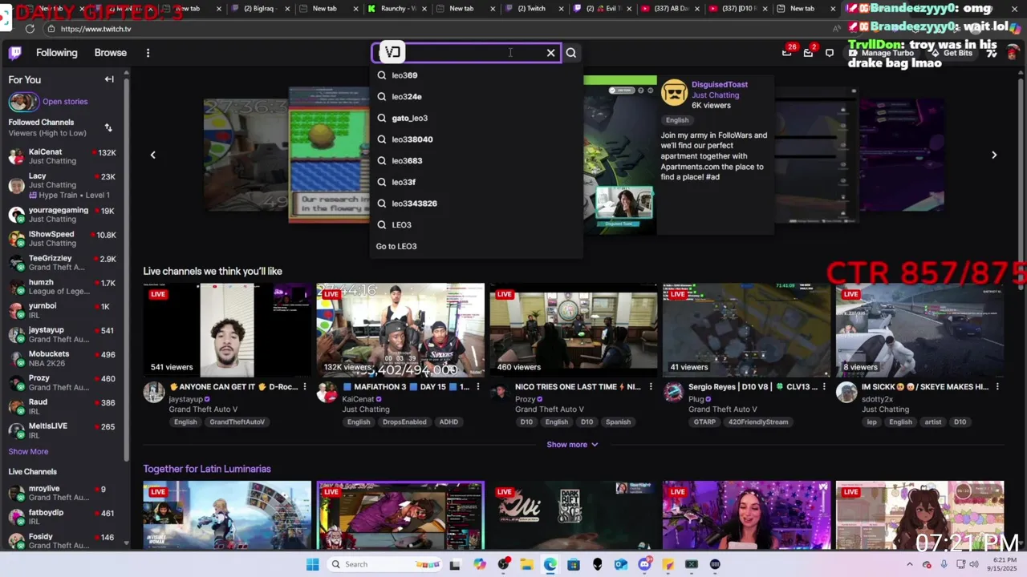Open mroylive under Live Channels
Screen dimensions: 1027x577
click(x=63, y=494)
